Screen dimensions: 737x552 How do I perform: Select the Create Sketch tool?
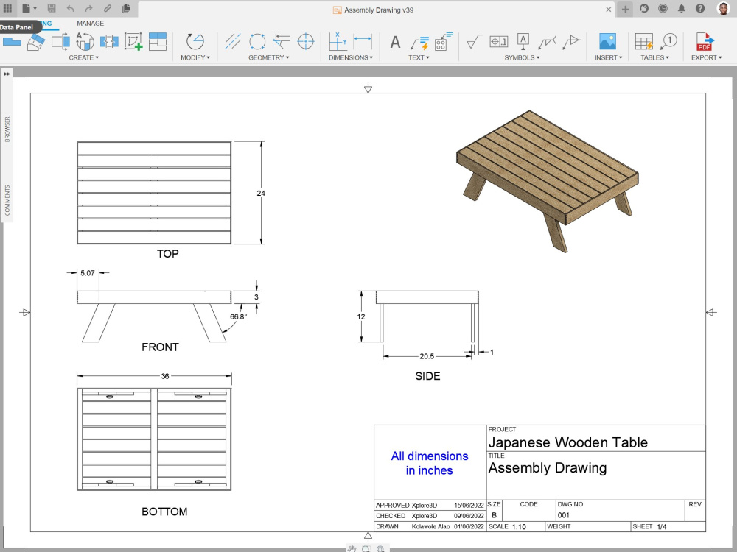[133, 42]
